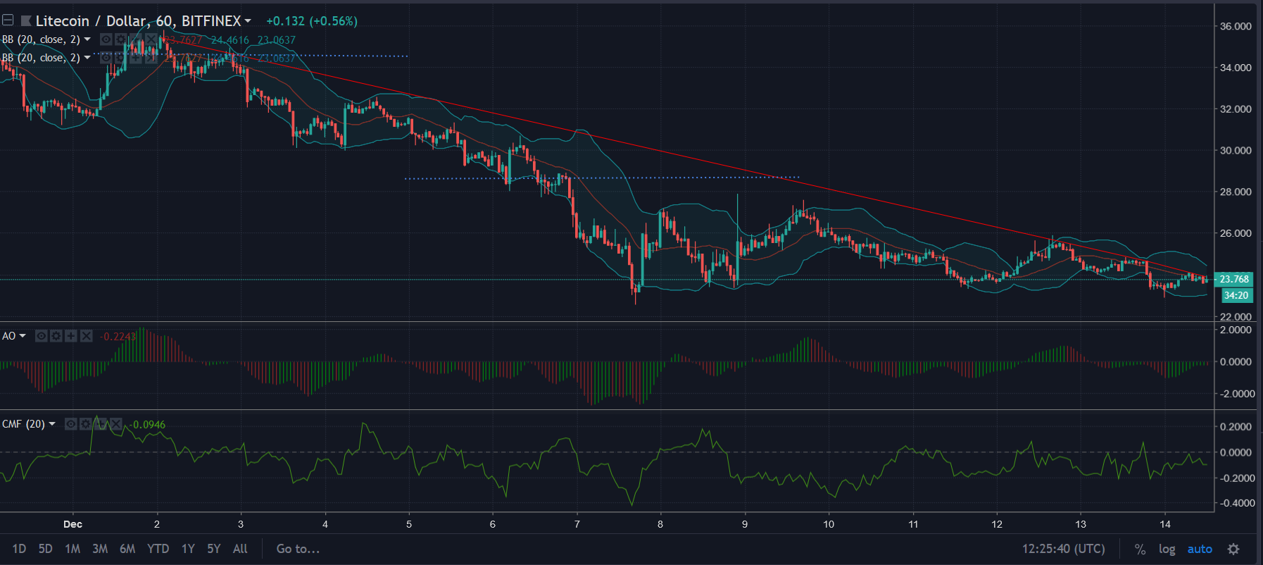This screenshot has width=1263, height=565.
Task: Click the plus icon on first BB indicator row
Action: tap(135, 39)
